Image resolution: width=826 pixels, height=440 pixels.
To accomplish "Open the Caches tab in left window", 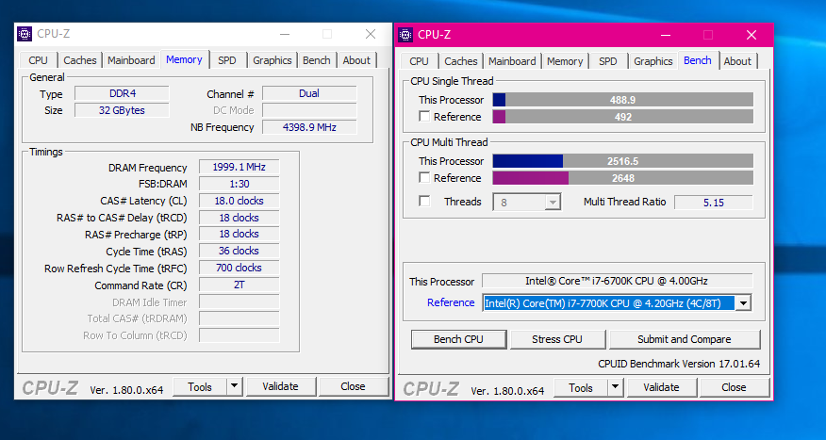I will point(80,60).
